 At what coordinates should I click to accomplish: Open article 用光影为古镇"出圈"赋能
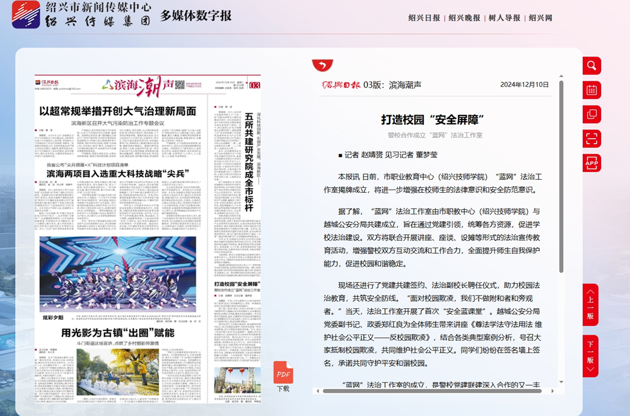click(x=118, y=332)
